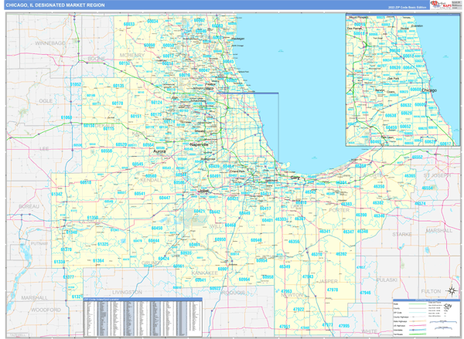Select the WINNEBAGO county label
Screen dimensions: 464x339
[x=50, y=43]
